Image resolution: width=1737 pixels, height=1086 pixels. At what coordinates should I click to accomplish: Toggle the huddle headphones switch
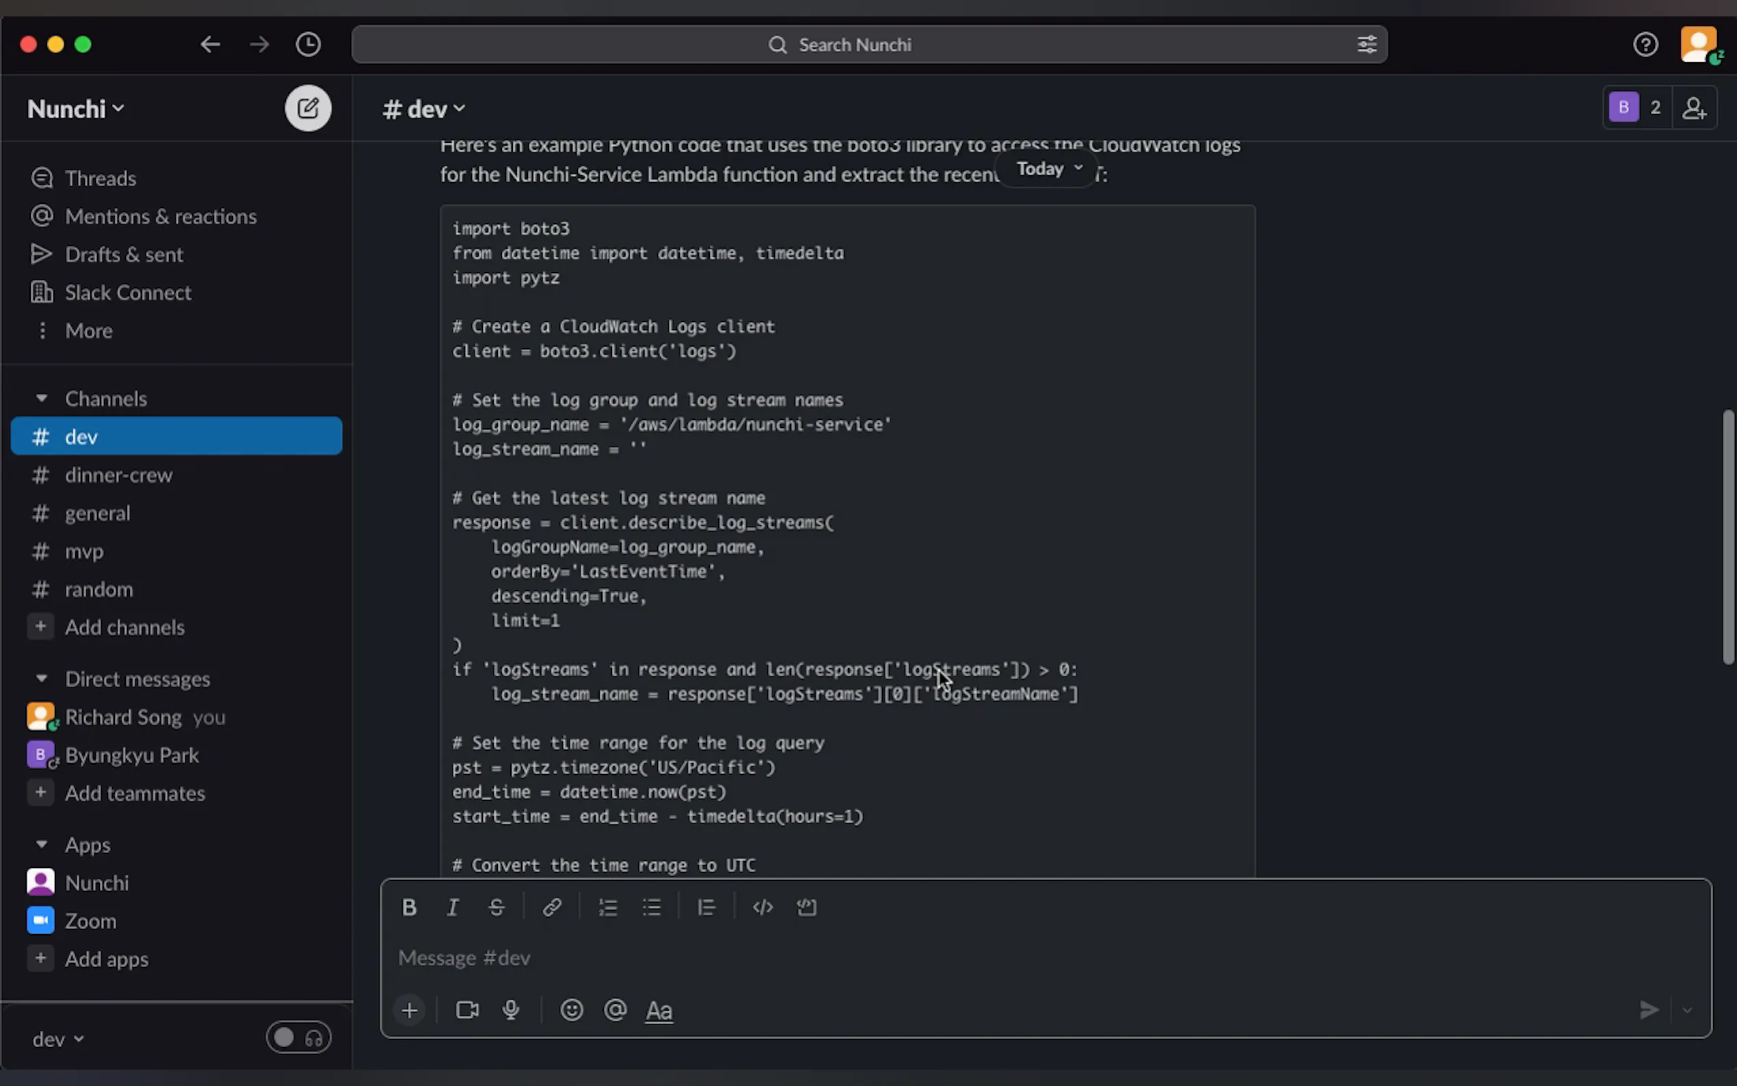coord(299,1037)
